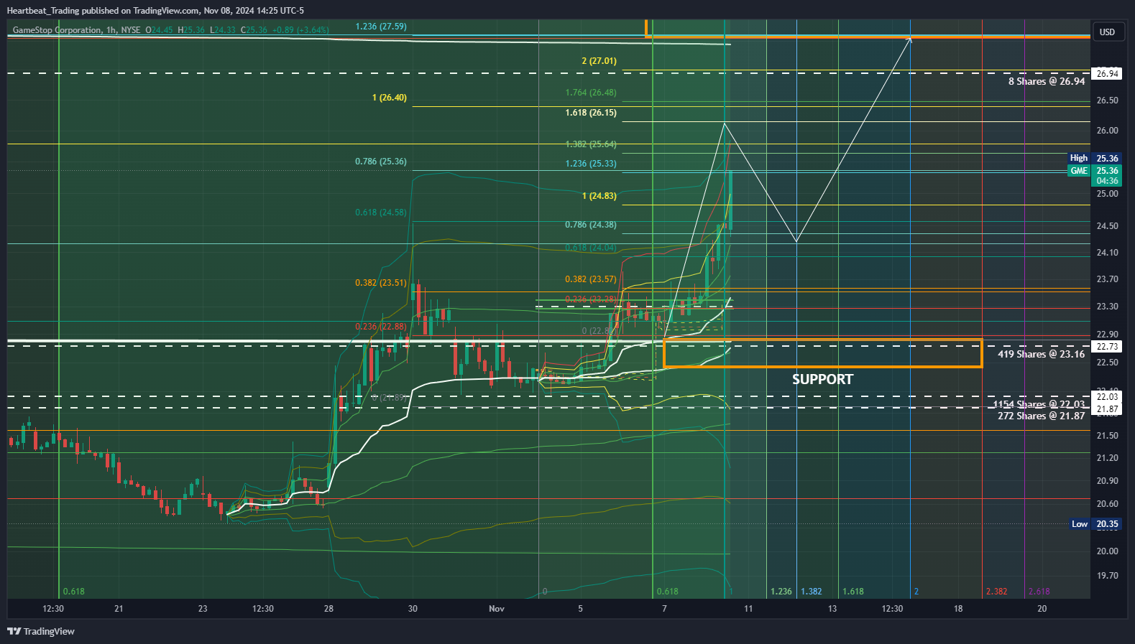Viewport: 1135px width, 644px height.
Task: Select the '419 Shares @ 23.16' label
Action: (x=1042, y=354)
